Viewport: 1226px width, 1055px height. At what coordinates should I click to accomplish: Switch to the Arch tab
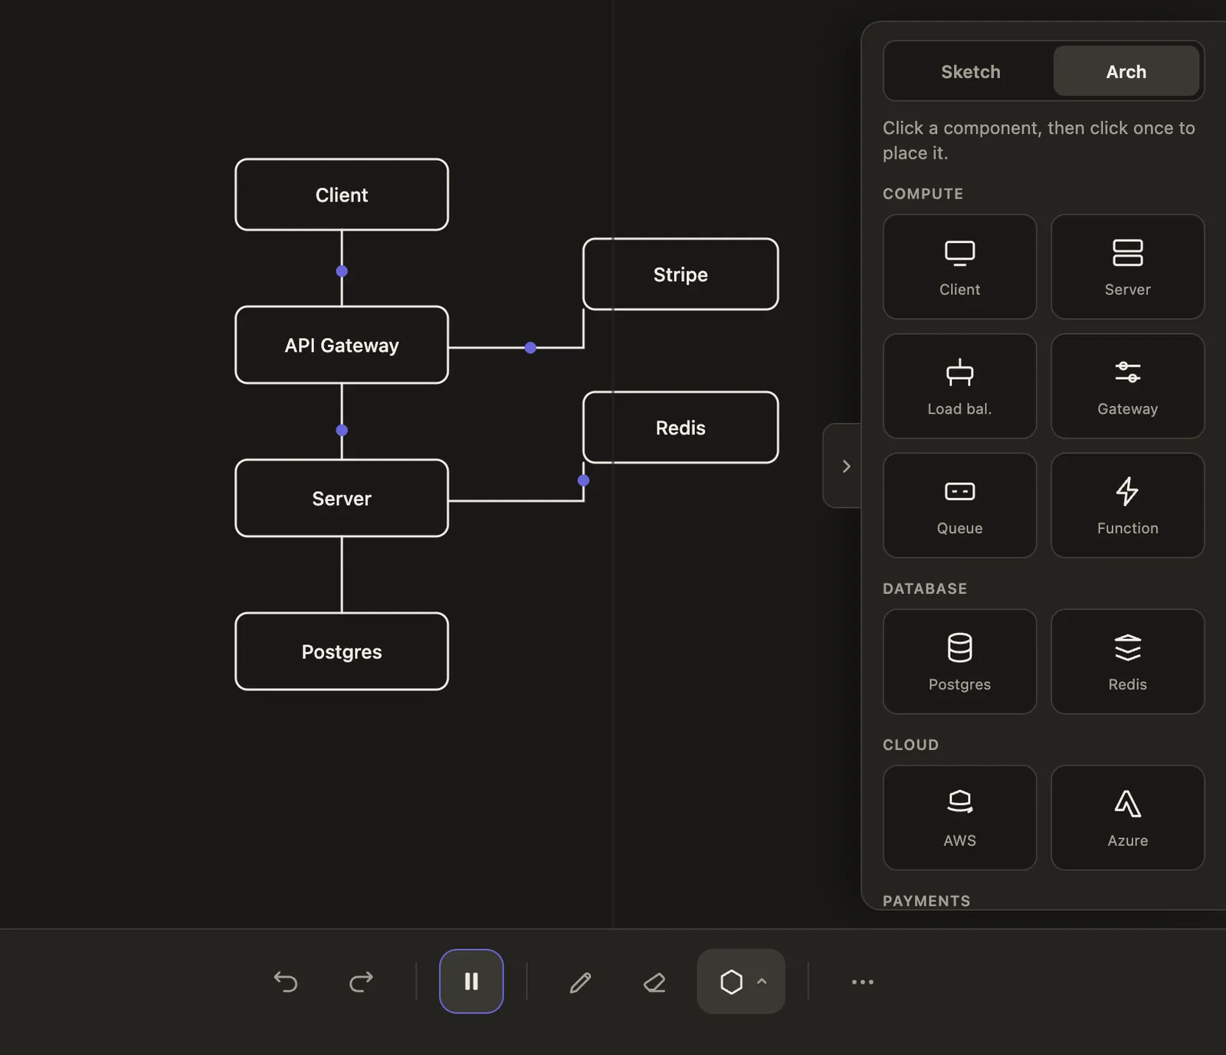(x=1126, y=71)
